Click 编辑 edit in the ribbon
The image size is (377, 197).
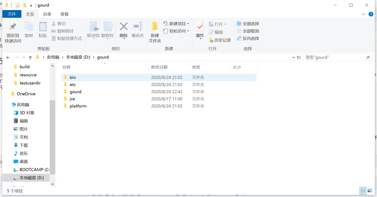click(216, 32)
